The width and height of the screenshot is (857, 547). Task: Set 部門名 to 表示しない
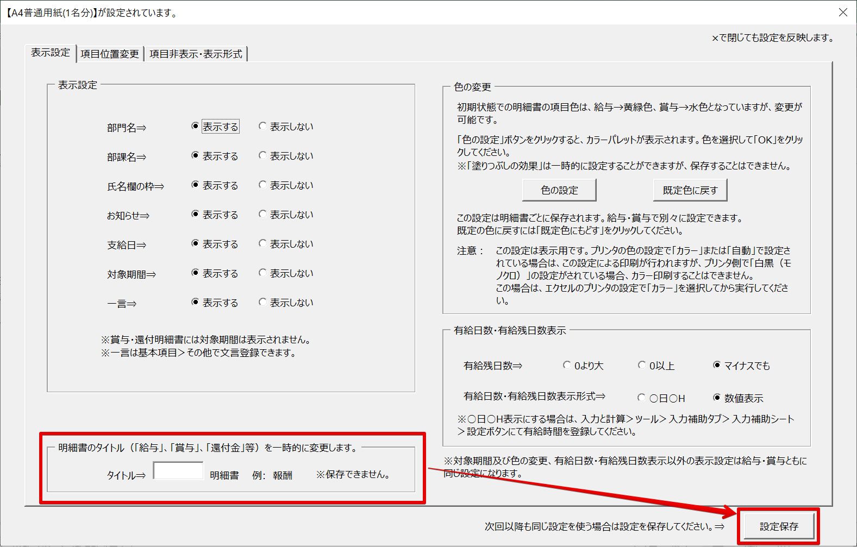coord(263,127)
